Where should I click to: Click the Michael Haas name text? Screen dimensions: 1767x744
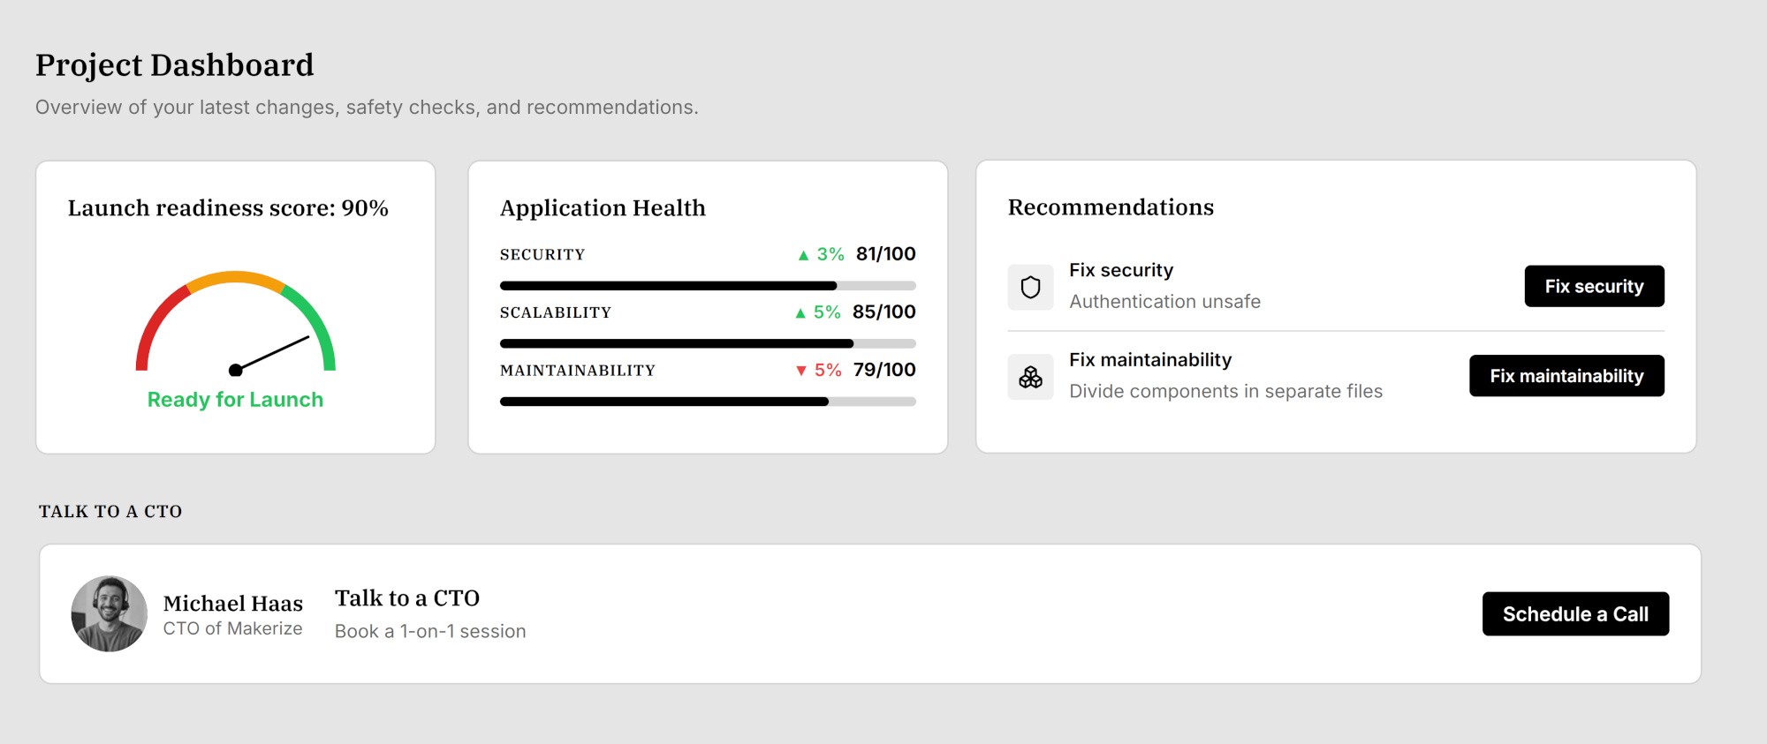click(233, 604)
